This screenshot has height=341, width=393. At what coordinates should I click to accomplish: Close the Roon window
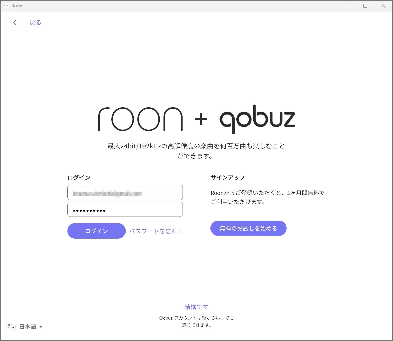coord(384,6)
